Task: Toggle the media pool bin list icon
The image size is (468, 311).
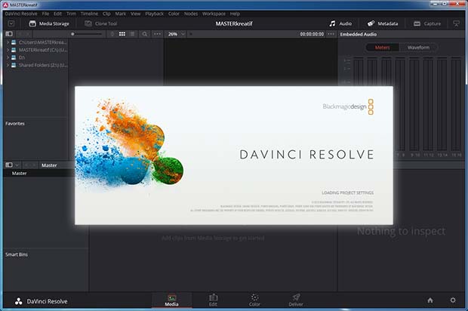Action: coord(9,165)
